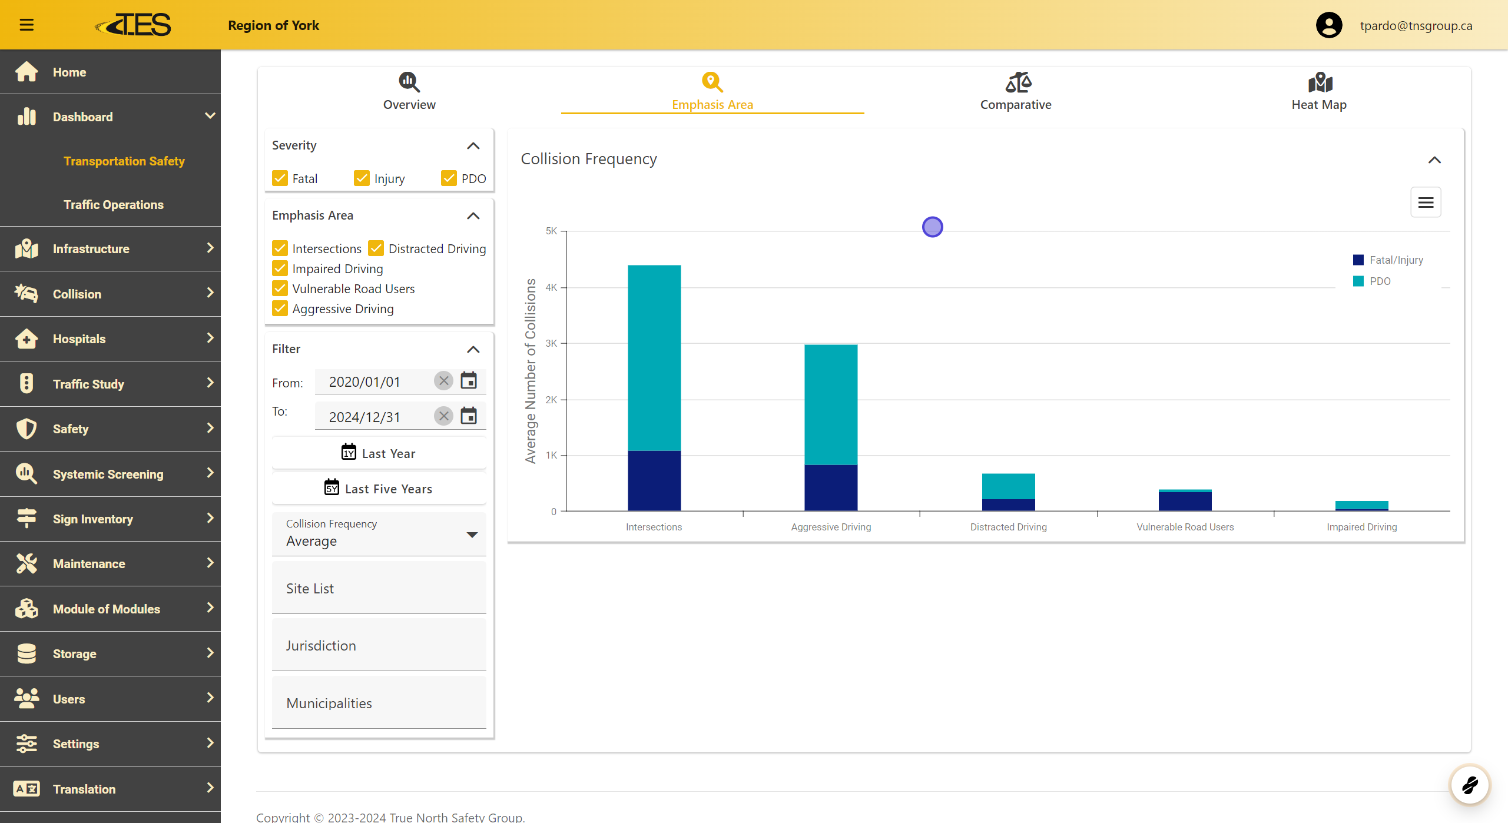Uncheck the Fatal severity checkbox
This screenshot has height=823, width=1508.
tap(280, 178)
